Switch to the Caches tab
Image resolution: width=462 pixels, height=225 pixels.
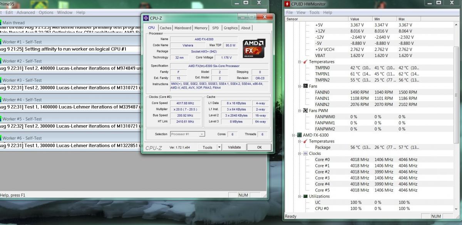[166, 28]
